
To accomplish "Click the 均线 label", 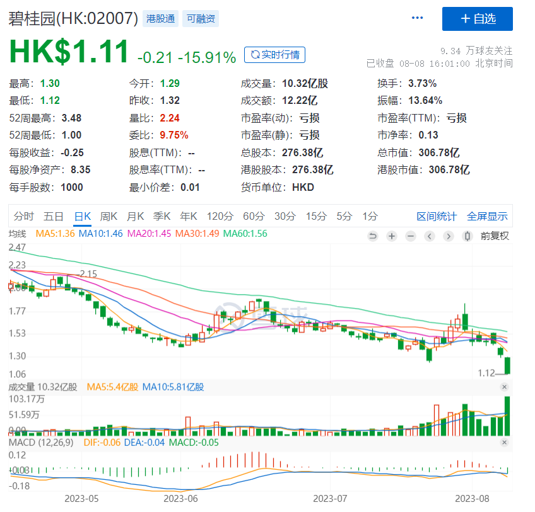I will pyautogui.click(x=17, y=234).
